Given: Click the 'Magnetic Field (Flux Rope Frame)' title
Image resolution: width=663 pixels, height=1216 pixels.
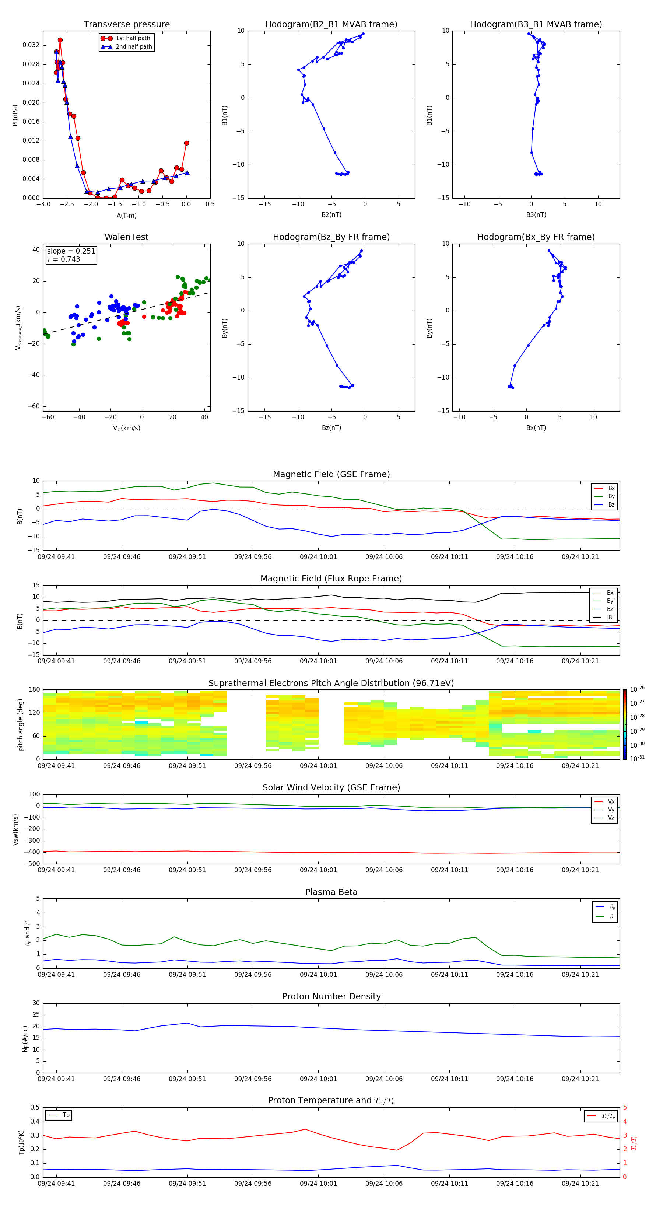Looking at the screenshot, I should coord(331,579).
